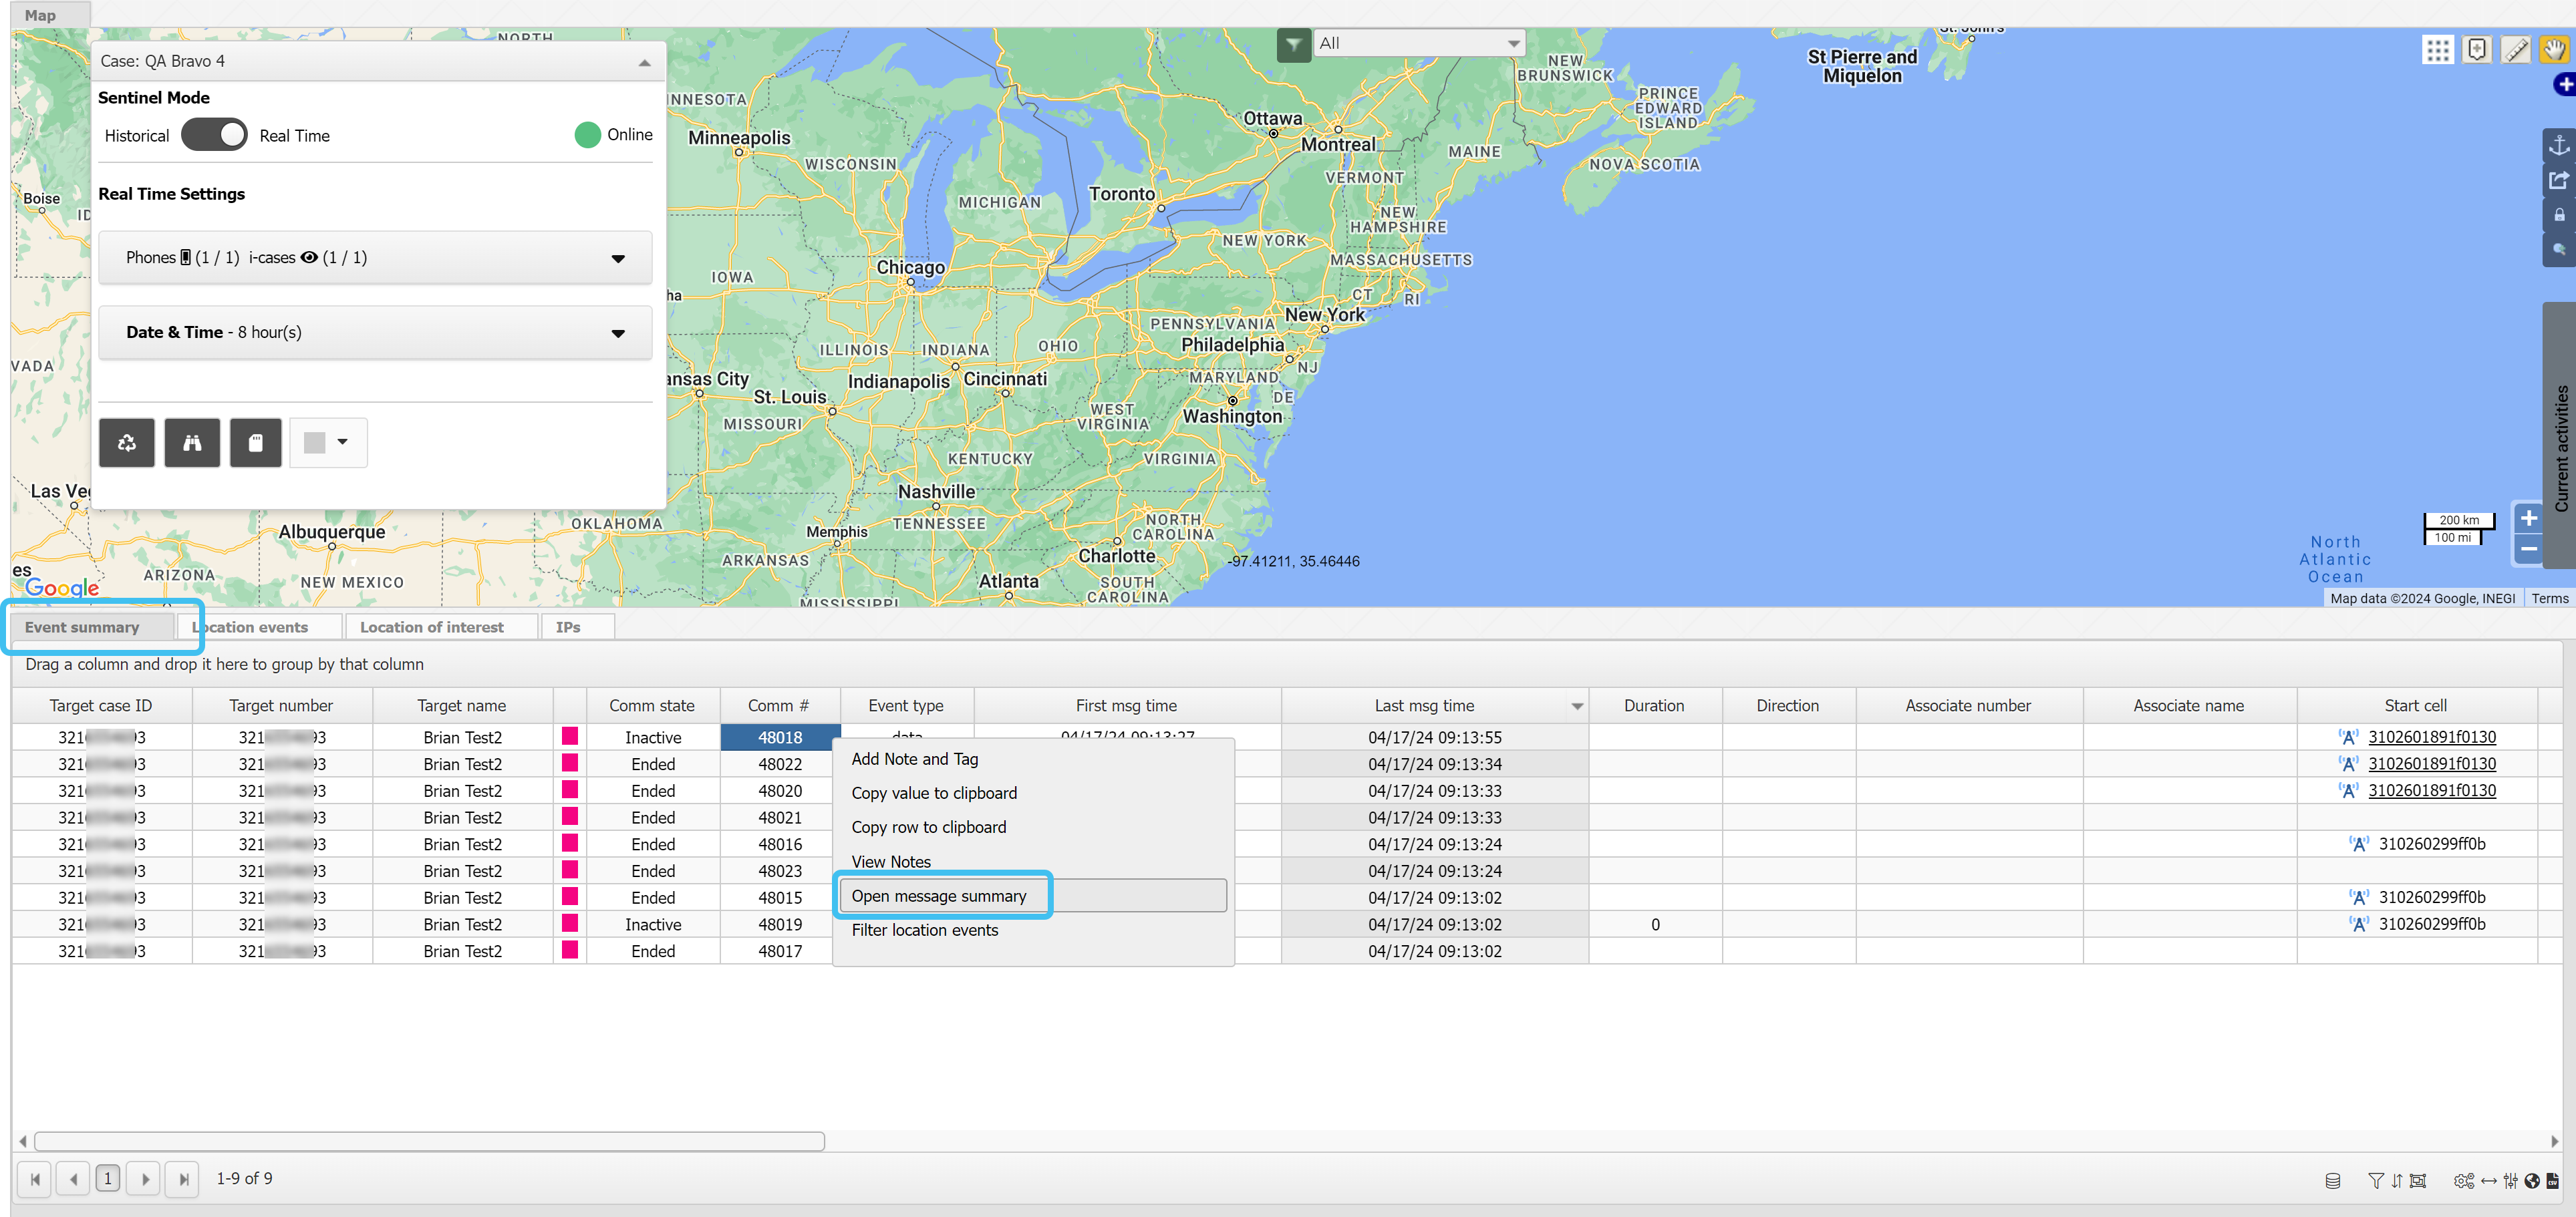Export grid to CSV file icon
The width and height of the screenshot is (2576, 1217).
coord(2553,1180)
